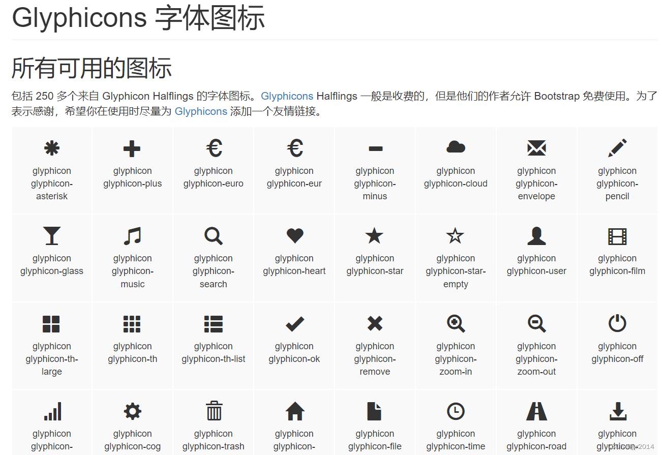Click the signal bars glyphicon
The height and width of the screenshot is (455, 662).
[x=52, y=411]
